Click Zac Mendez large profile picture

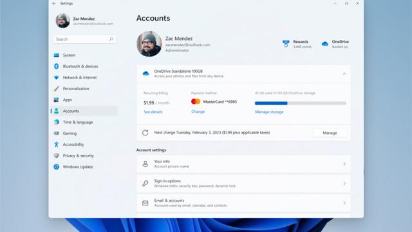pos(149,44)
